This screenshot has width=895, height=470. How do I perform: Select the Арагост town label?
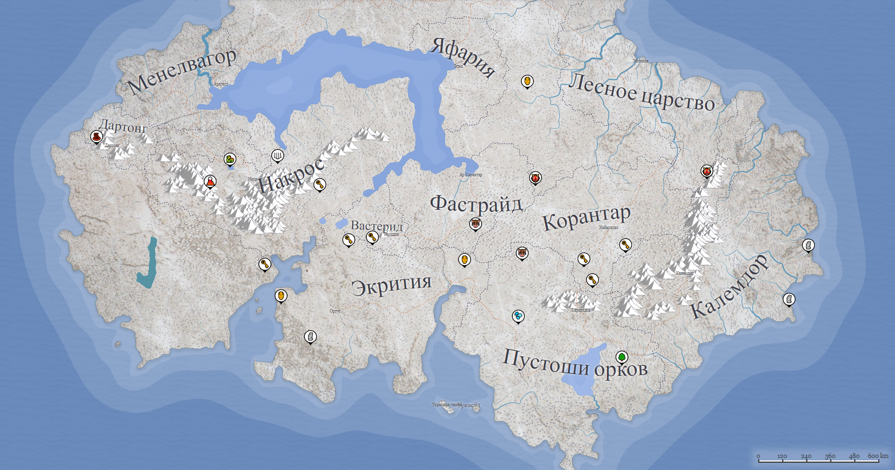[x=220, y=84]
